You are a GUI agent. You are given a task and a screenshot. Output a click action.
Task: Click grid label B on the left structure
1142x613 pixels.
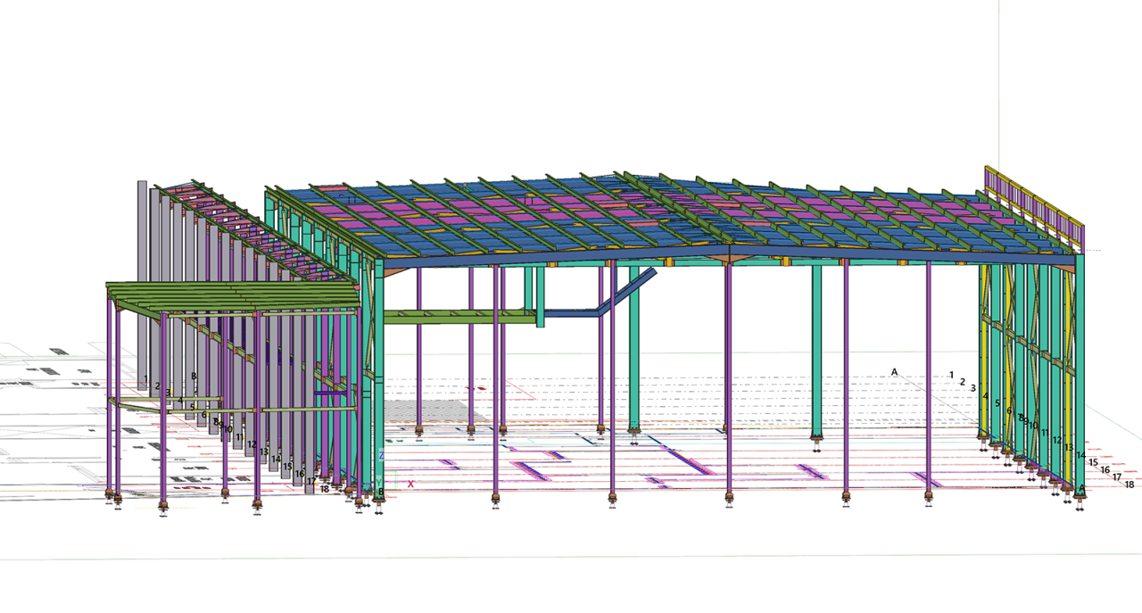194,377
